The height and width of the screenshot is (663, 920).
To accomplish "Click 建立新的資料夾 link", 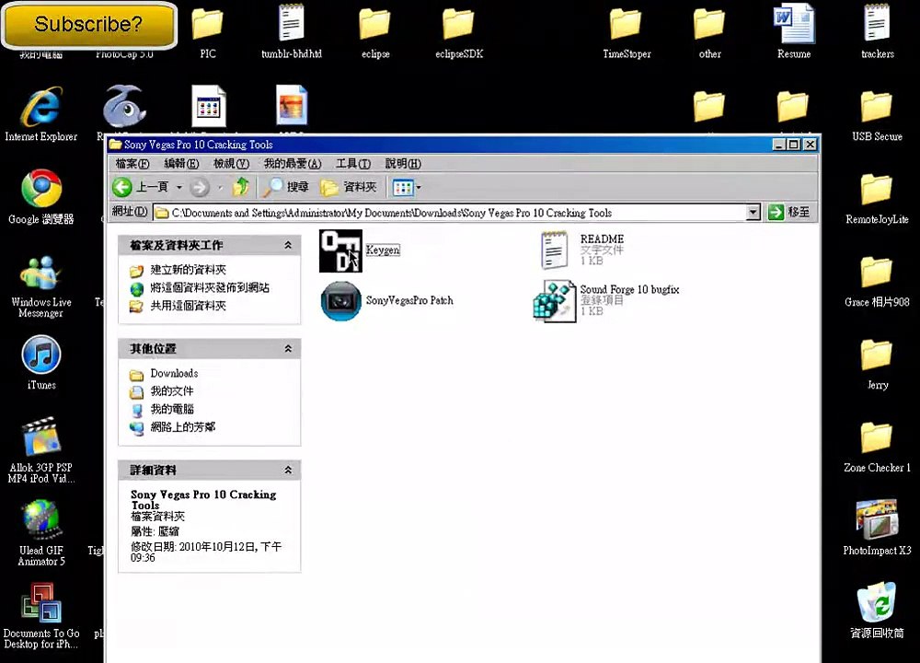I will [188, 270].
